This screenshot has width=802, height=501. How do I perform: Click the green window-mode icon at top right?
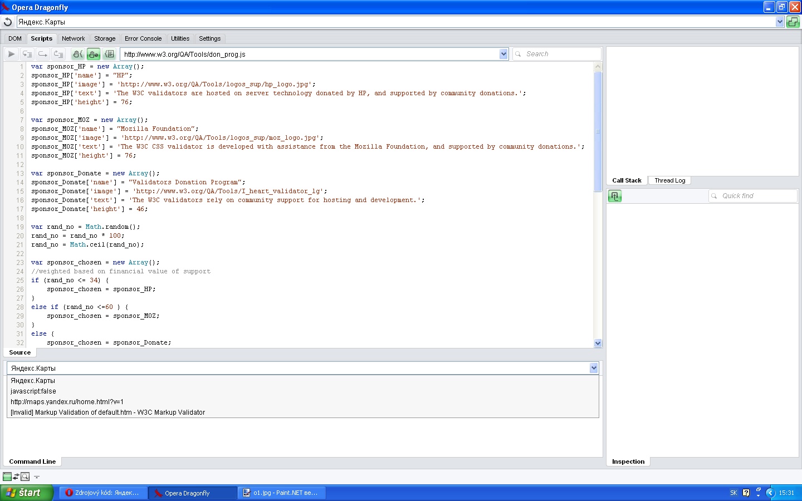point(793,22)
